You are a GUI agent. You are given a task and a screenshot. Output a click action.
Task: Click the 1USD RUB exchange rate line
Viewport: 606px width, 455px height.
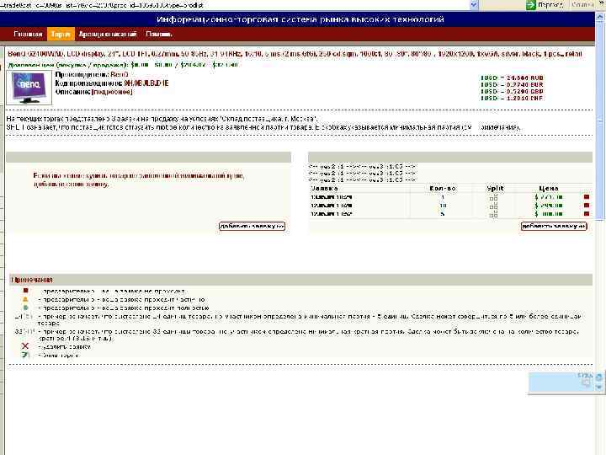512,78
